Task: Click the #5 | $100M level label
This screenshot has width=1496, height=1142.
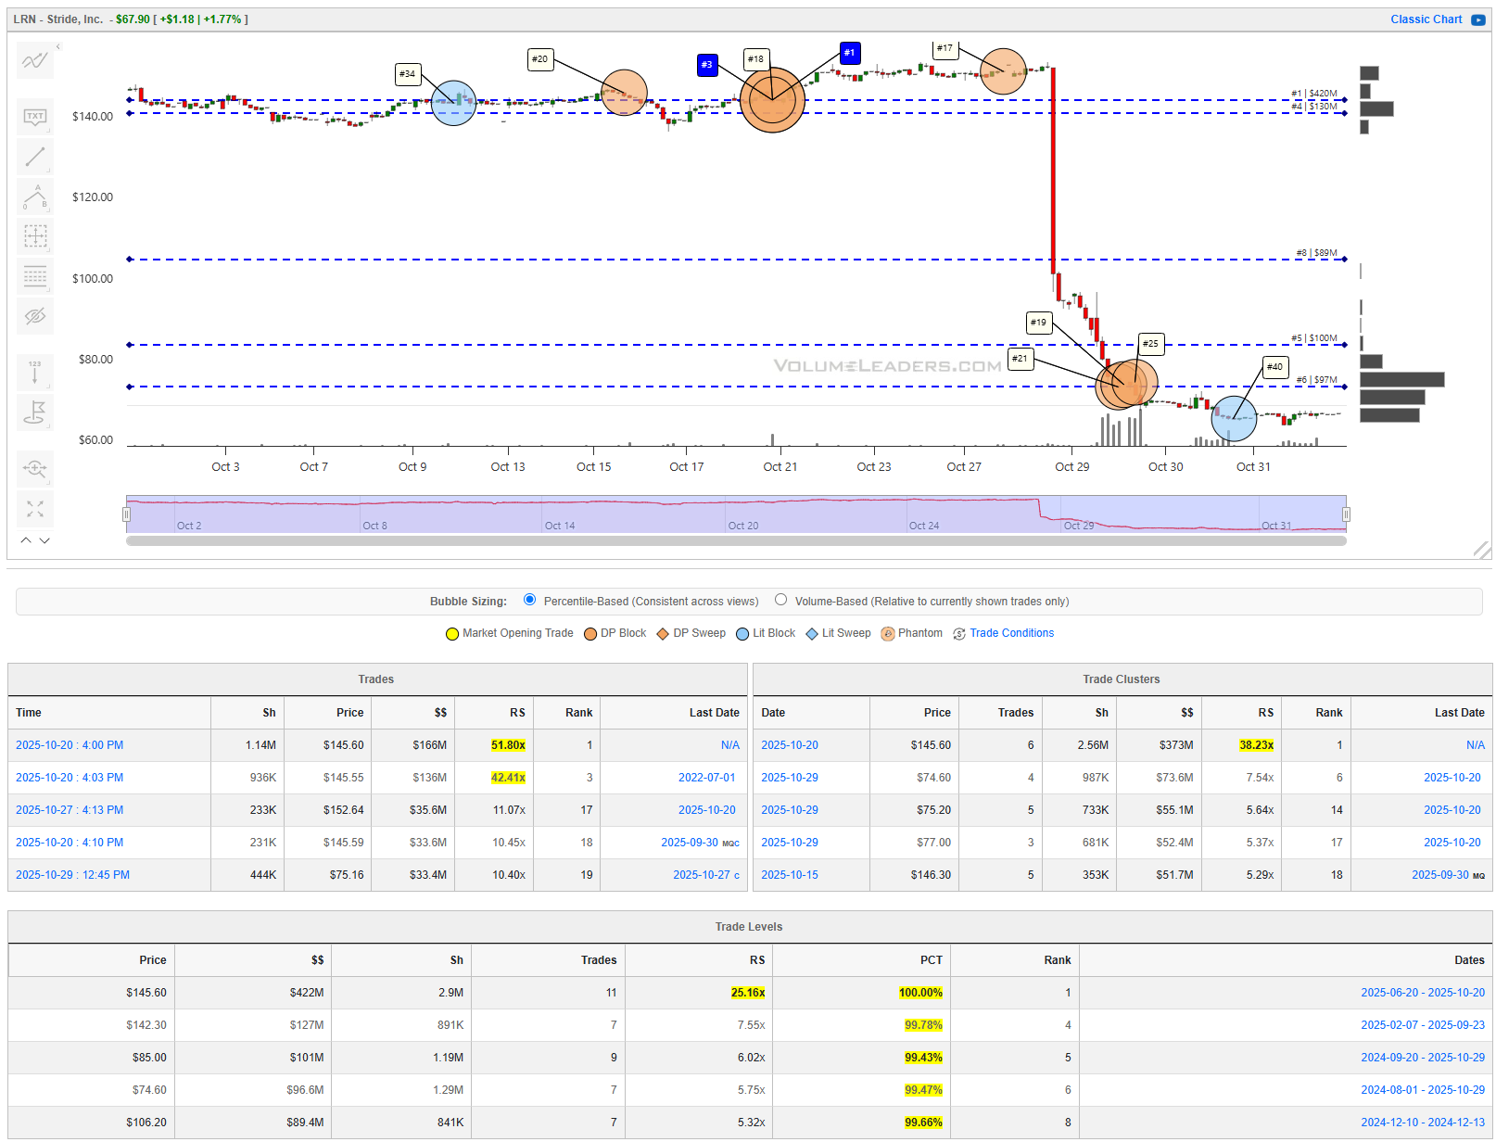Action: point(1314,338)
